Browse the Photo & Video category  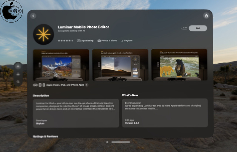pyautogui.click(x=107, y=41)
